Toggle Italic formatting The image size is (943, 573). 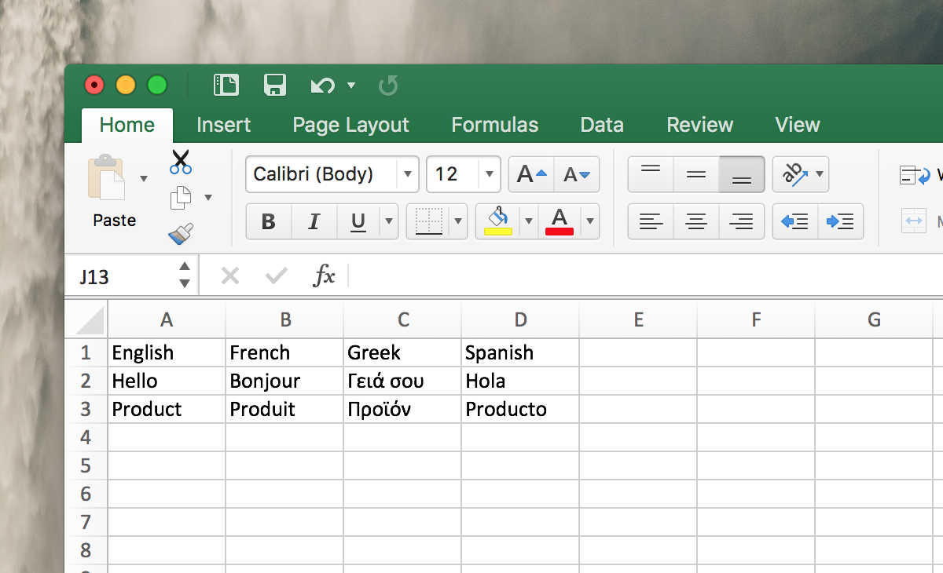(314, 222)
